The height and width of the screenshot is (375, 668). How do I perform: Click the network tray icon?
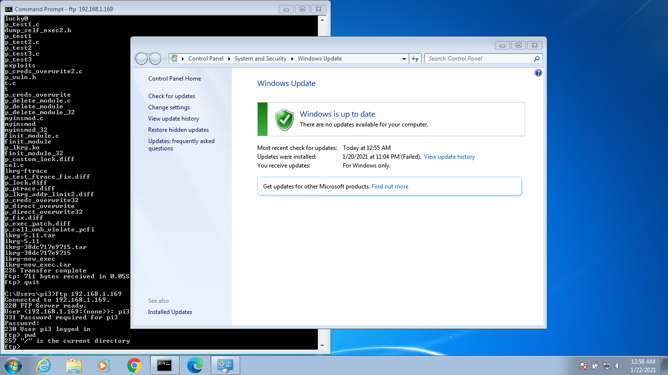tap(607, 365)
